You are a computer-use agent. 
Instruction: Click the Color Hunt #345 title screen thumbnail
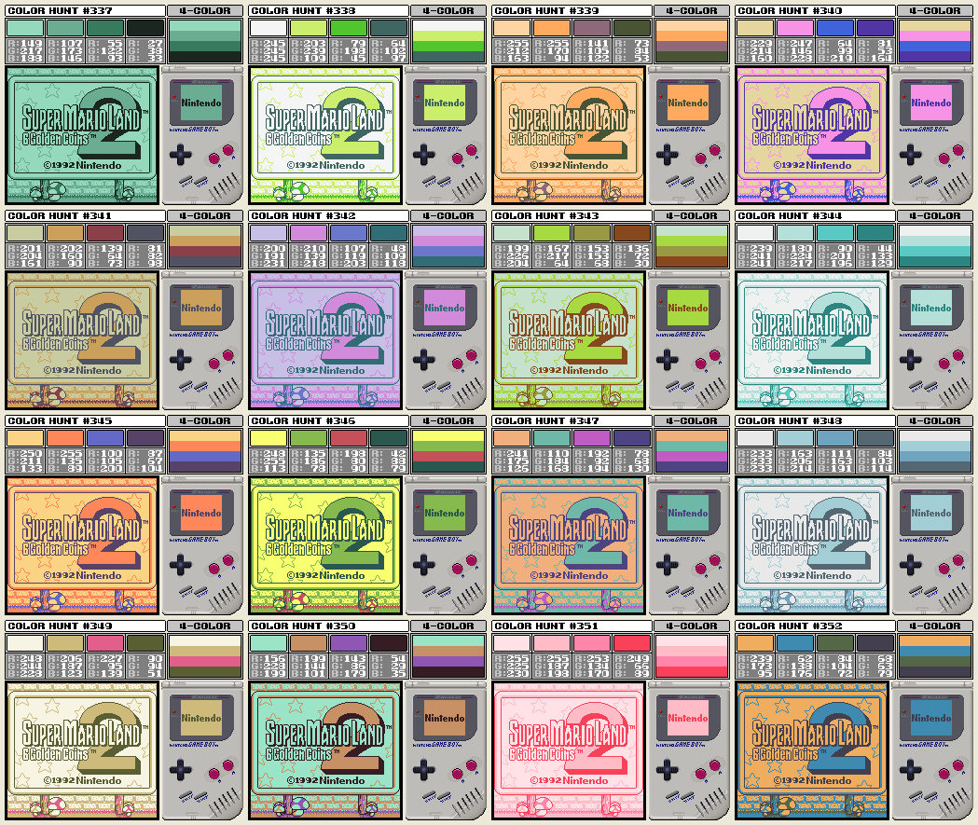[x=82, y=545]
